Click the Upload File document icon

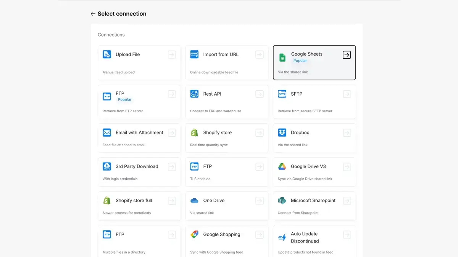pos(107,54)
